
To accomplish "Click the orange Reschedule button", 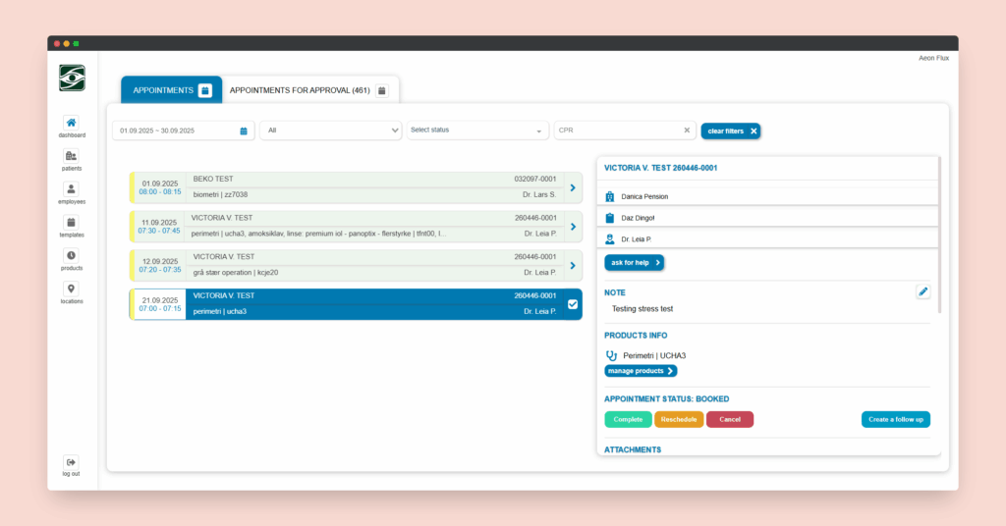I will coord(679,420).
